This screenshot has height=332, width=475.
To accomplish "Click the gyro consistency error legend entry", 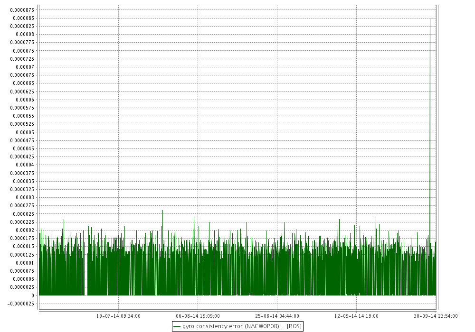I will (237, 326).
